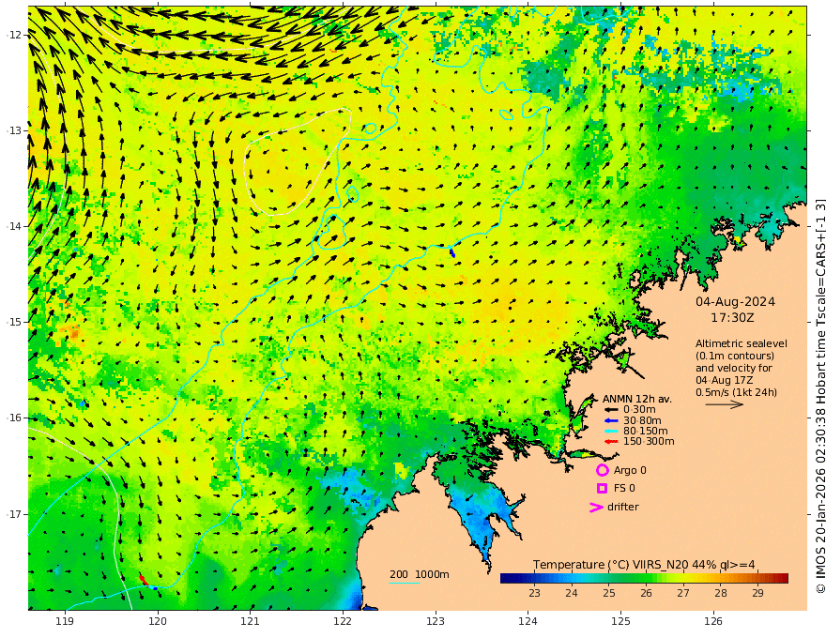This screenshot has width=826, height=638.
Task: Click the cyan 80-150m arrow legend icon
Action: pyautogui.click(x=611, y=432)
